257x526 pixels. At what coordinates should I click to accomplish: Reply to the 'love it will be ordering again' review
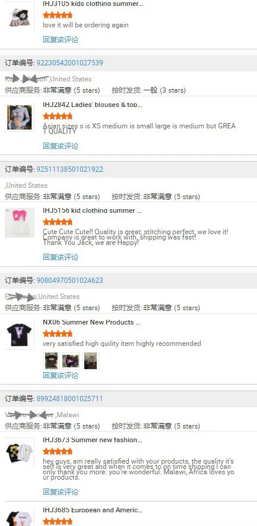click(x=61, y=40)
